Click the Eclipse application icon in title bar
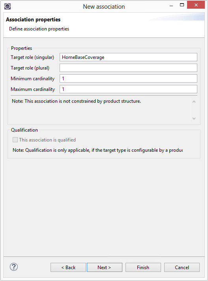Image resolution: width=208 pixels, height=281 pixels. coord(7,6)
